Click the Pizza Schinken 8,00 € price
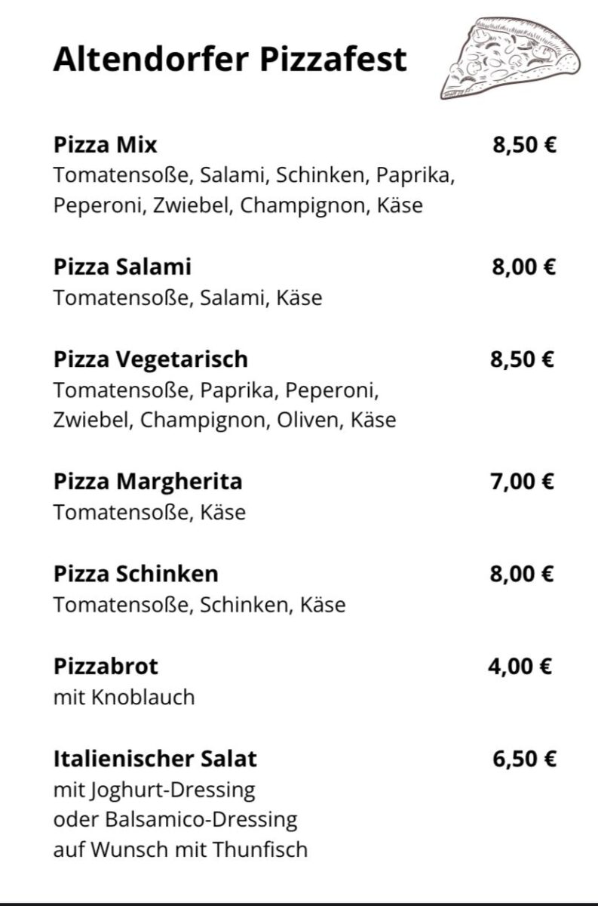The height and width of the screenshot is (906, 598). pyautogui.click(x=523, y=574)
